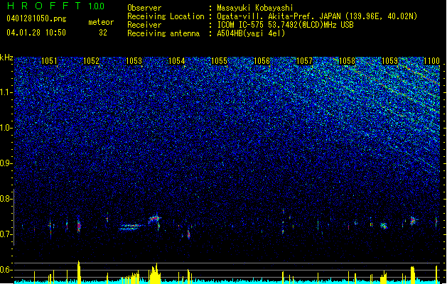447x284 pixels.
Task: Click the HROFFT 1.0.0 title text
Action: pos(55,6)
